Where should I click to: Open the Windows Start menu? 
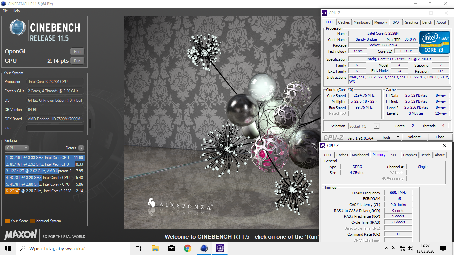coord(8,248)
